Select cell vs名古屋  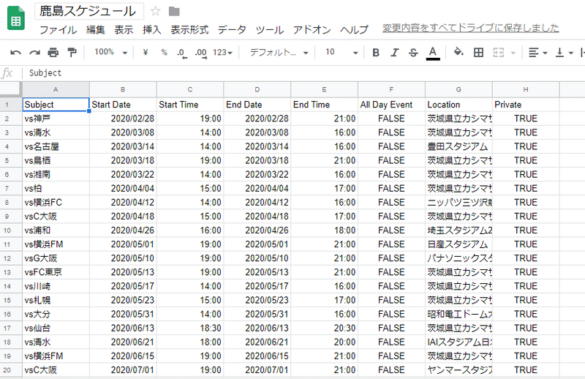tap(56, 146)
